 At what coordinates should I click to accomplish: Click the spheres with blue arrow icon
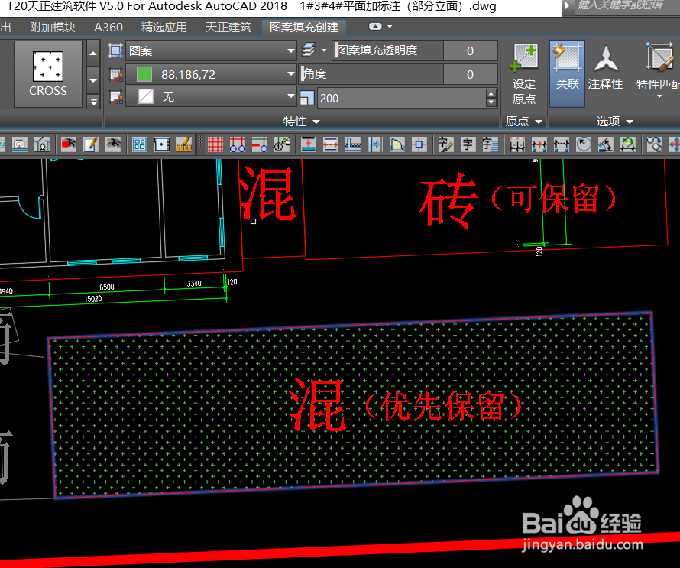point(654,144)
